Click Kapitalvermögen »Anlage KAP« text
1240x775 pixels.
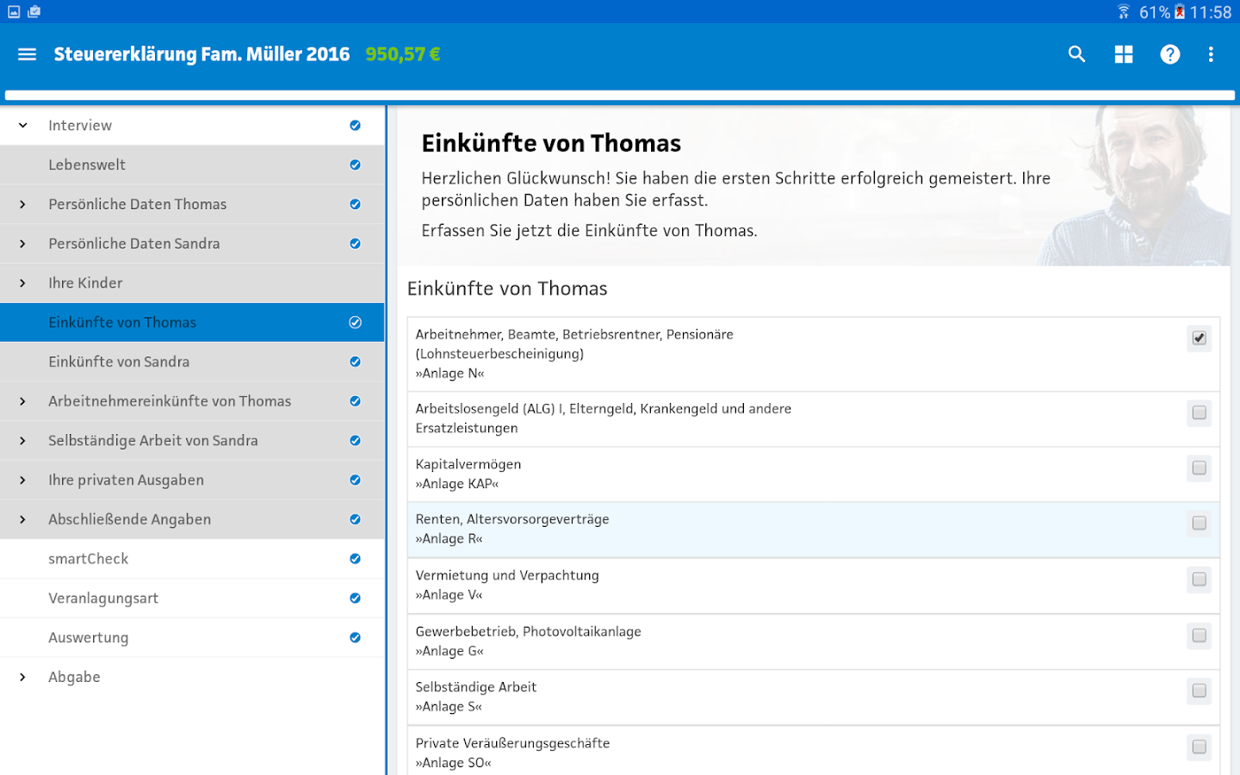468,474
